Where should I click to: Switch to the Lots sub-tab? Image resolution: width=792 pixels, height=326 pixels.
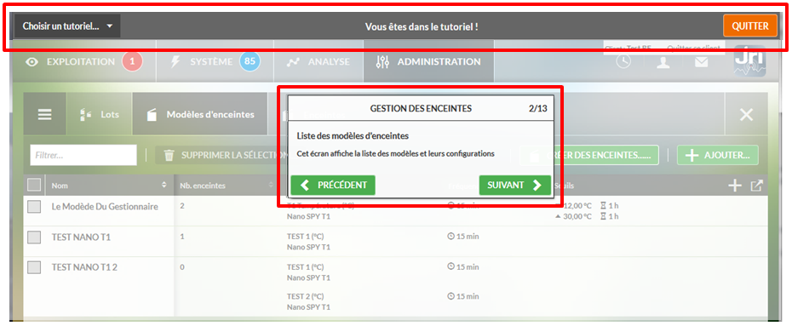pyautogui.click(x=100, y=114)
